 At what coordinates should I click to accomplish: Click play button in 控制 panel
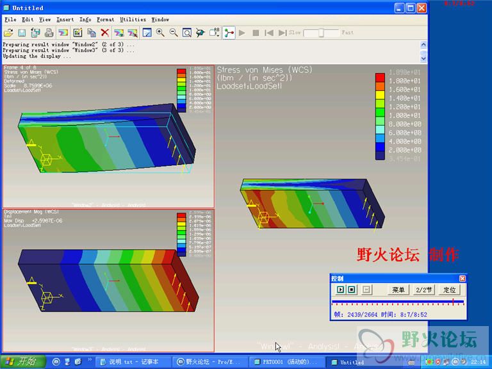coord(340,290)
